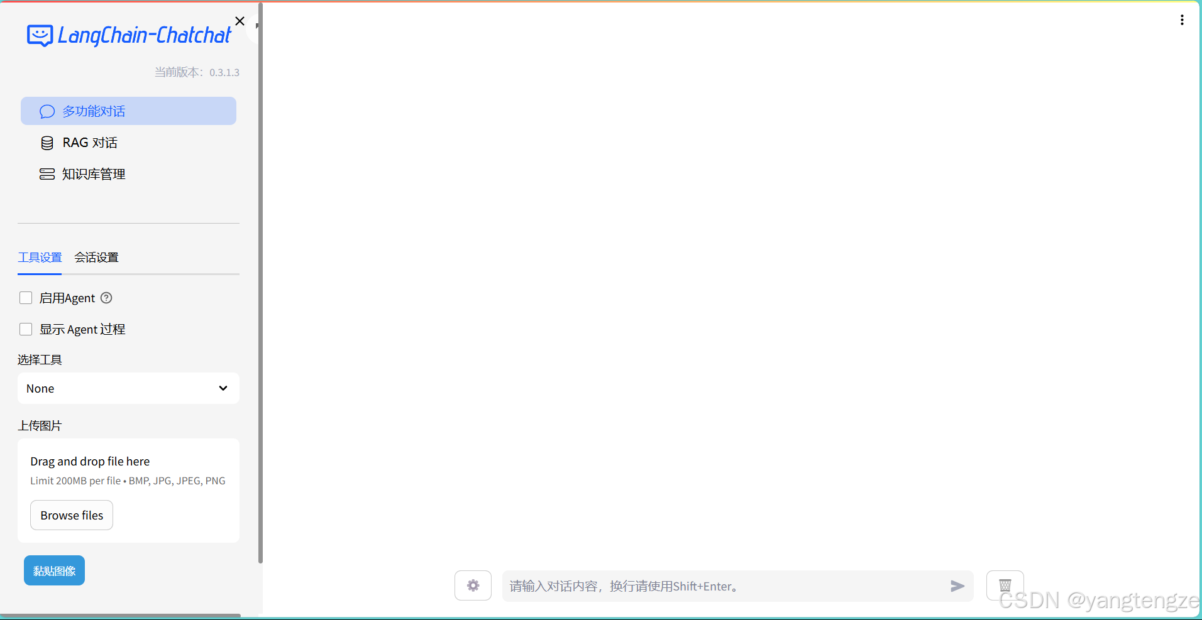Click the database icon beside RAG 对话
The height and width of the screenshot is (620, 1202).
47,143
